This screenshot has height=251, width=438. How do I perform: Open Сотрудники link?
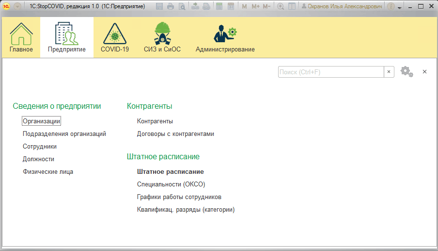pyautogui.click(x=40, y=146)
